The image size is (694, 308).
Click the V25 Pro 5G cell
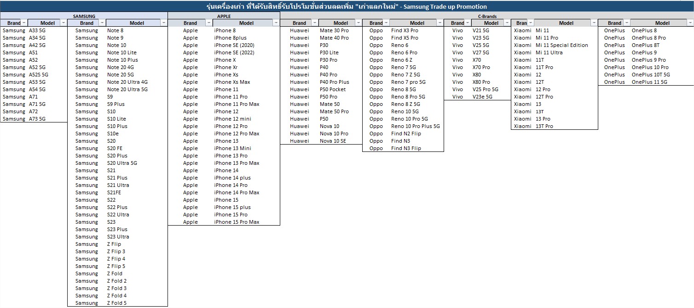(x=491, y=89)
